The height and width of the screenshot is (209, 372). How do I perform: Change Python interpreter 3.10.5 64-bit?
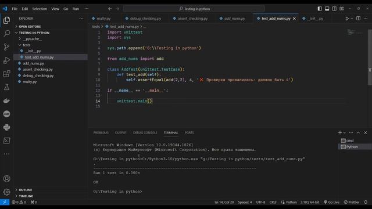310,202
